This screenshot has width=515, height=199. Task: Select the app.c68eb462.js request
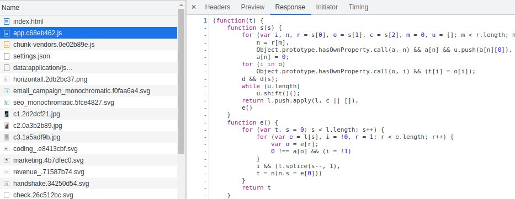pos(89,33)
